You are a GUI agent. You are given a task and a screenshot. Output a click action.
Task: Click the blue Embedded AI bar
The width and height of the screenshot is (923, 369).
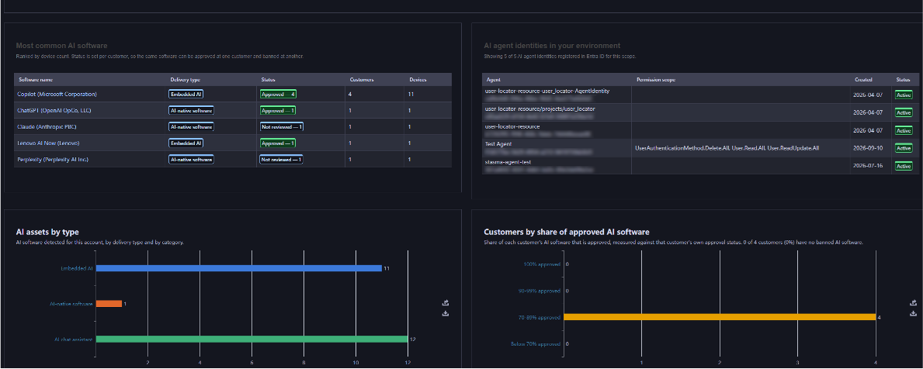[x=239, y=268]
